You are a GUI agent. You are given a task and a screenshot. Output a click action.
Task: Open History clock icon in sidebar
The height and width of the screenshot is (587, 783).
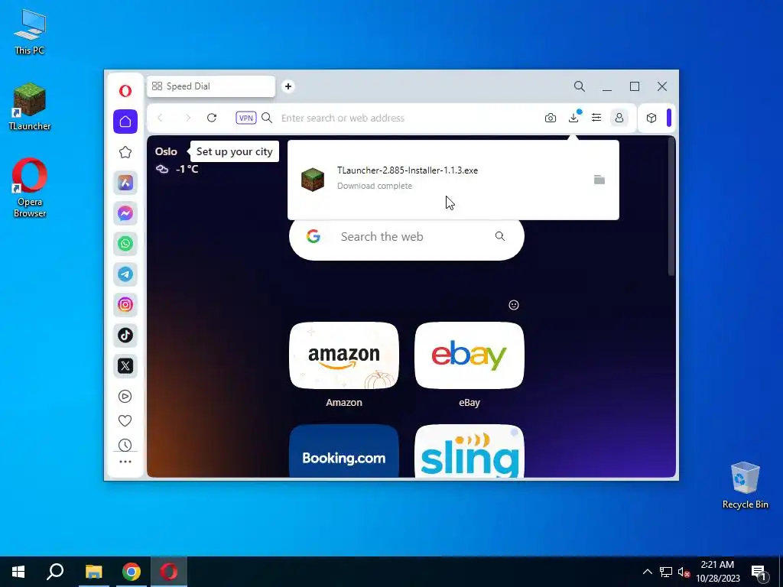pyautogui.click(x=125, y=445)
